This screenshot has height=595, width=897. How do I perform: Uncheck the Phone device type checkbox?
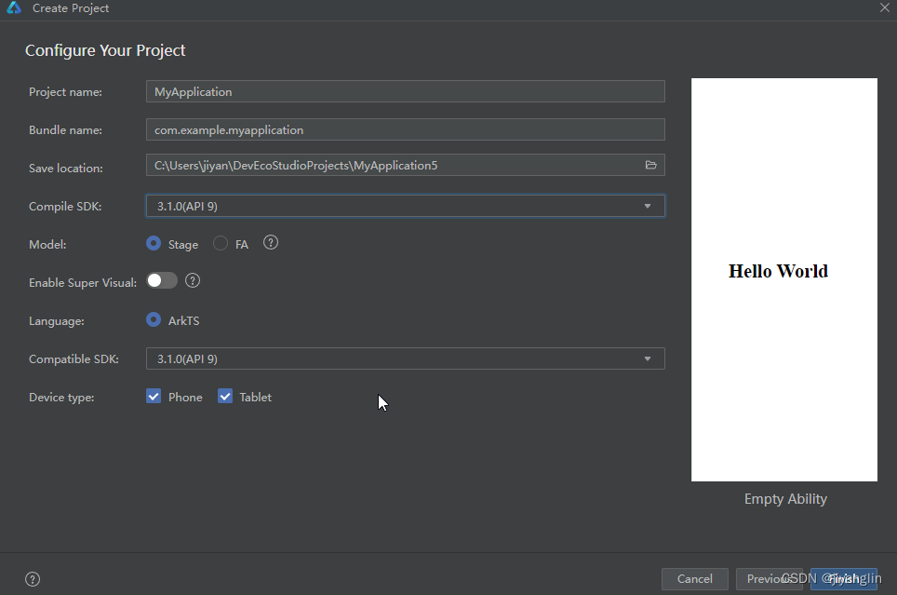(x=154, y=397)
